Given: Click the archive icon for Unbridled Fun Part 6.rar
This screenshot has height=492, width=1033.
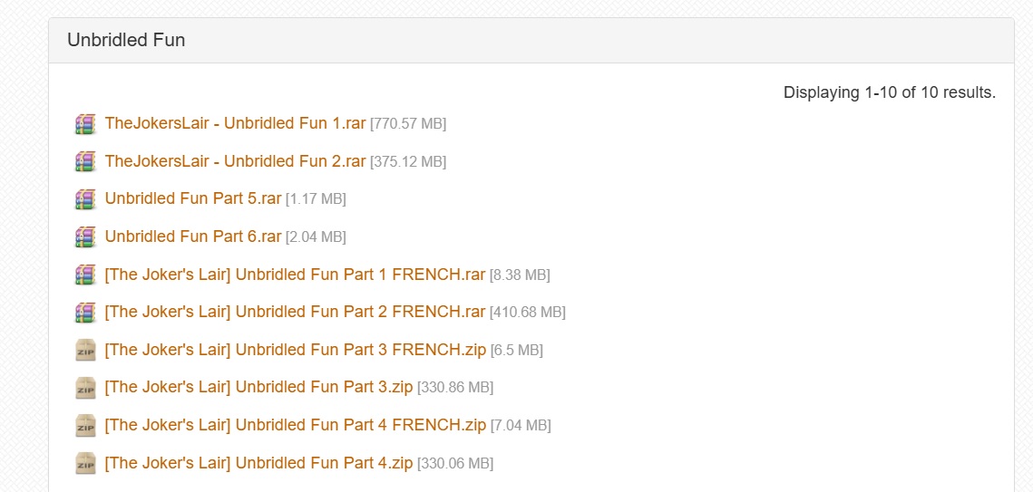Looking at the screenshot, I should [85, 236].
